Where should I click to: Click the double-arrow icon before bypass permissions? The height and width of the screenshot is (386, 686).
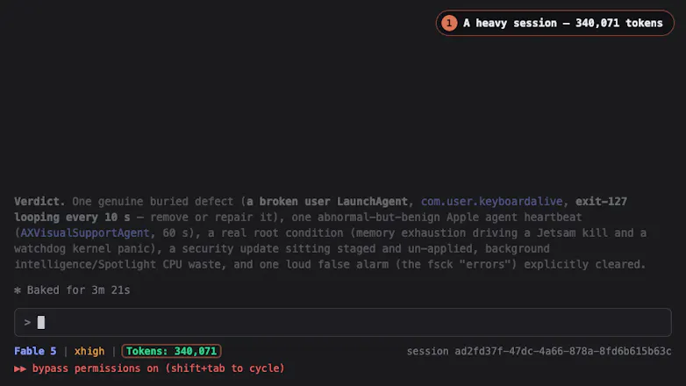coord(19,368)
